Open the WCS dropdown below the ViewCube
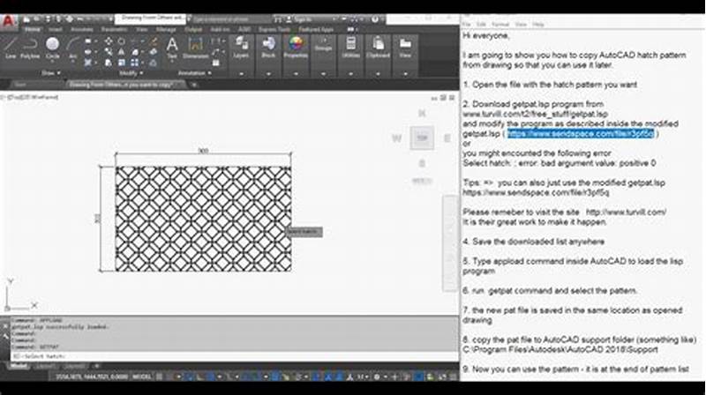The width and height of the screenshot is (706, 395). click(x=422, y=181)
